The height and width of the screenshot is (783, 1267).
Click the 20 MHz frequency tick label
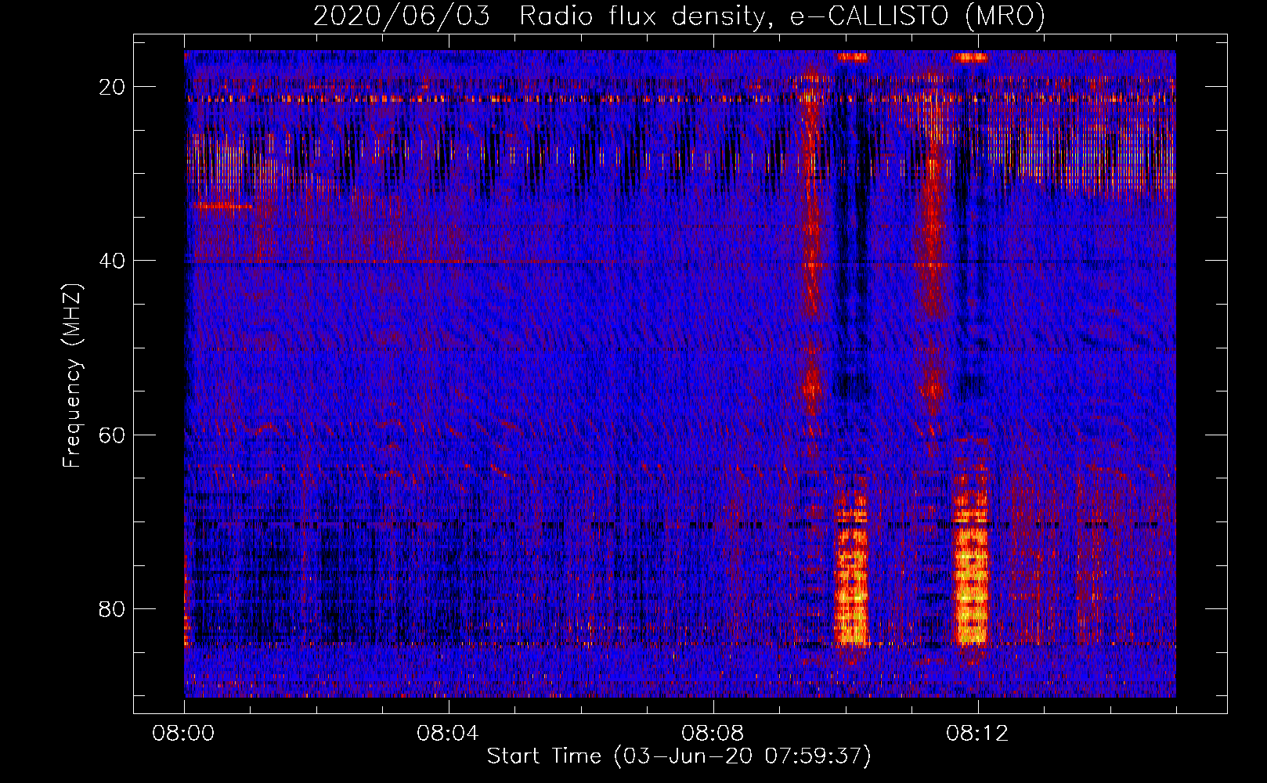[113, 87]
